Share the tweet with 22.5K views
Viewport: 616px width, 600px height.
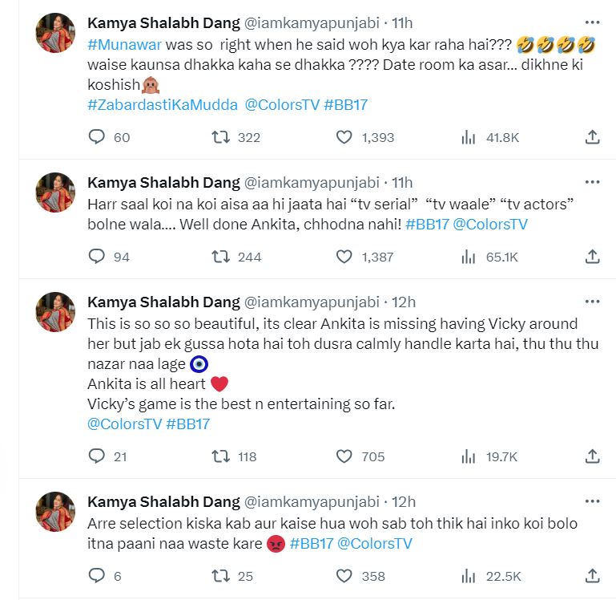[x=592, y=576]
